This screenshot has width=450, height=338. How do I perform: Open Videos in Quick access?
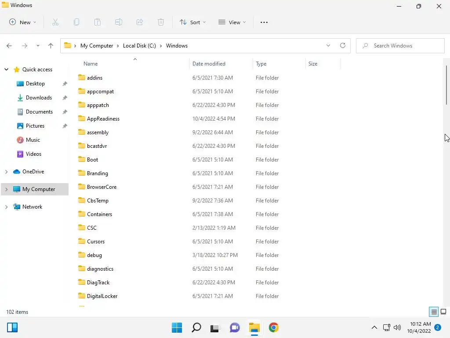tap(33, 154)
